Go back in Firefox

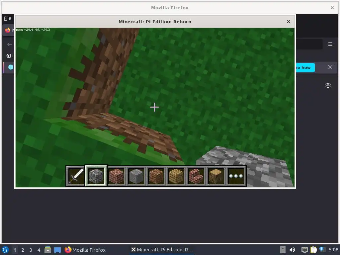[x=9, y=44]
